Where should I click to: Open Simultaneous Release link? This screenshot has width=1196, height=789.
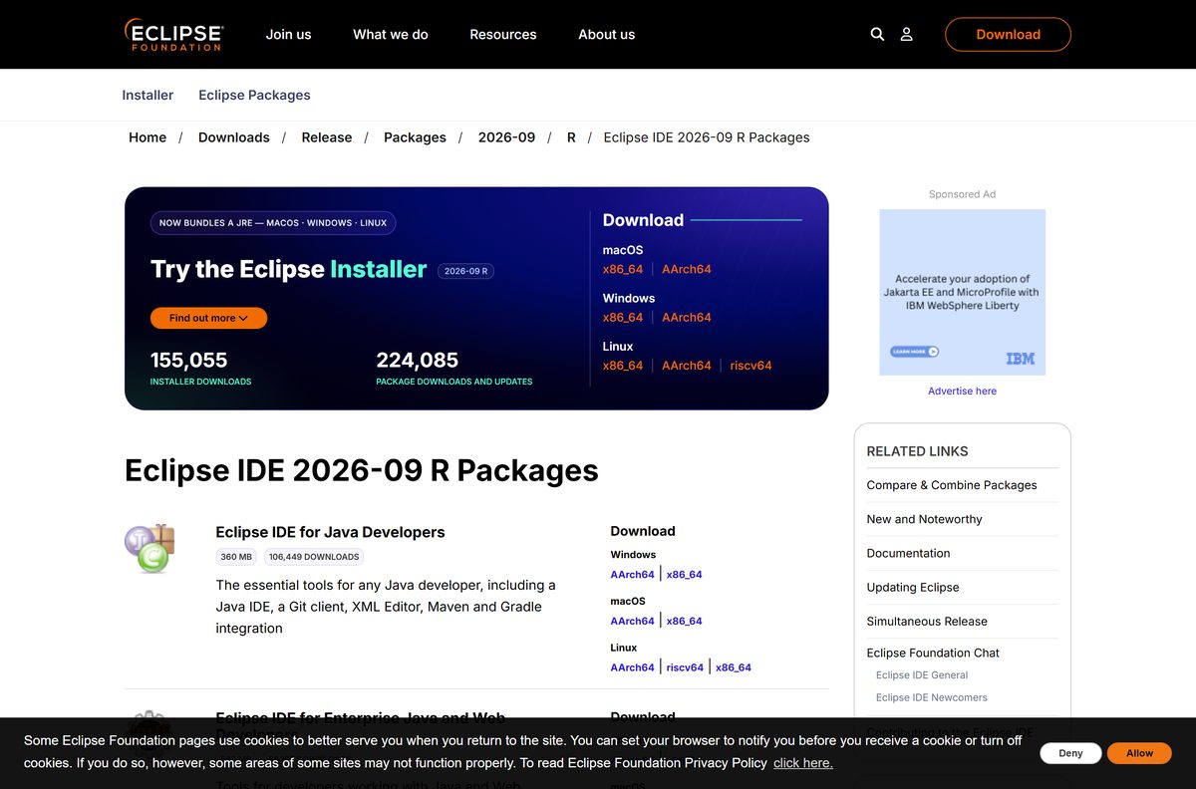[927, 621]
